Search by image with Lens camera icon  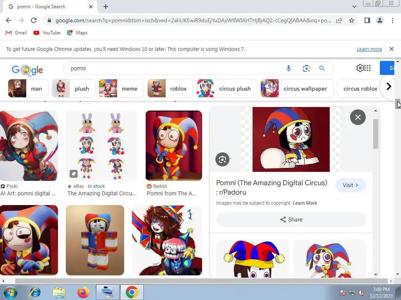point(306,68)
